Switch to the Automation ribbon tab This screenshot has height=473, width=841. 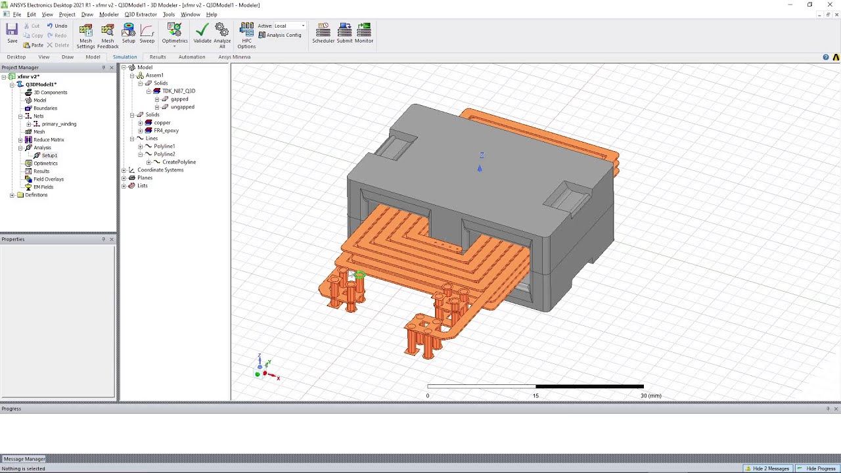[192, 57]
